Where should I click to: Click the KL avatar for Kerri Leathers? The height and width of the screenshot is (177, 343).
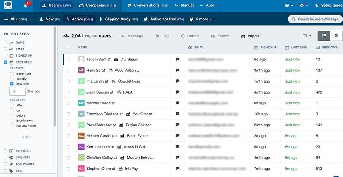tap(82, 147)
